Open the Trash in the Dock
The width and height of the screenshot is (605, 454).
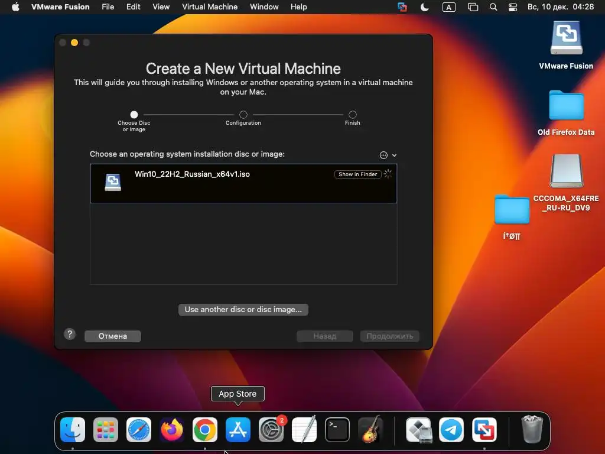(x=532, y=429)
